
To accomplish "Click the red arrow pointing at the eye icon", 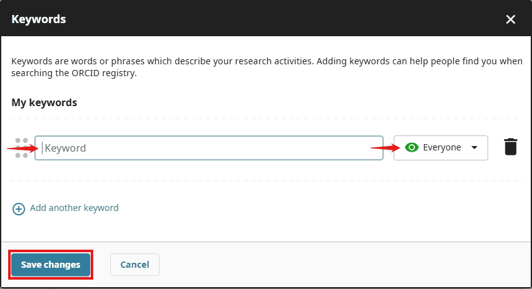I will point(385,148).
